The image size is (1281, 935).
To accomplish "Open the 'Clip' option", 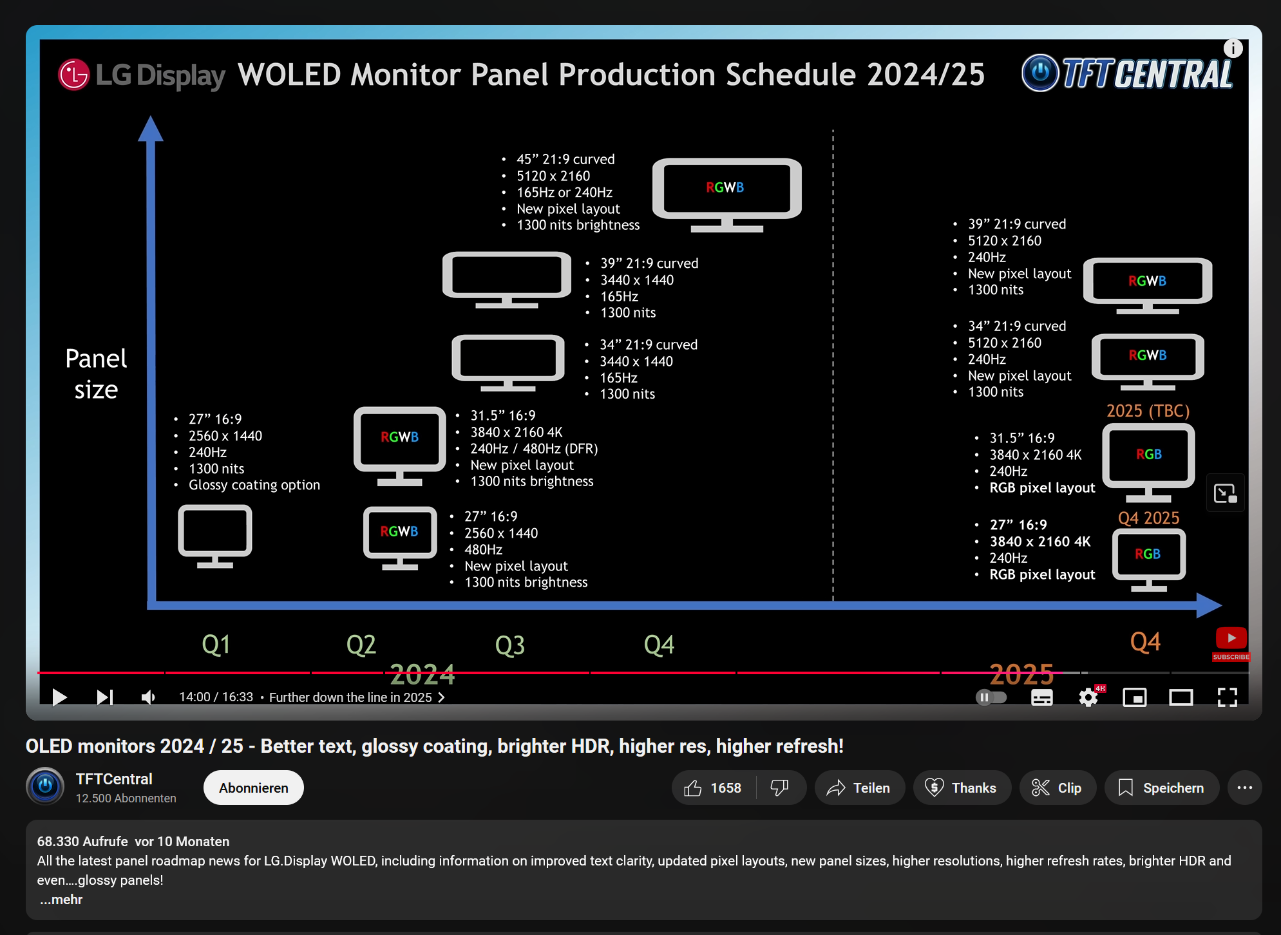I will (x=1057, y=787).
